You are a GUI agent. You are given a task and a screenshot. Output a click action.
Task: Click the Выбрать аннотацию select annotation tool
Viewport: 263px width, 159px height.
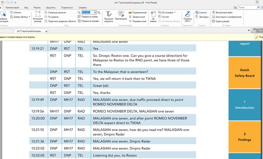(x=3, y=17)
